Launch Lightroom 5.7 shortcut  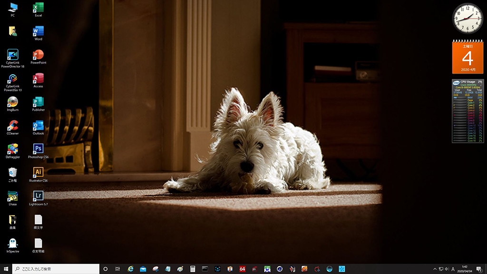[x=38, y=198]
